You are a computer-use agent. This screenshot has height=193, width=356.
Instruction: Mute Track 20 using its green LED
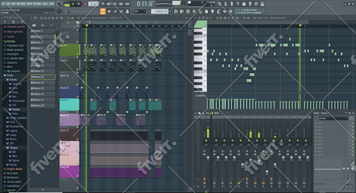[x=77, y=176]
